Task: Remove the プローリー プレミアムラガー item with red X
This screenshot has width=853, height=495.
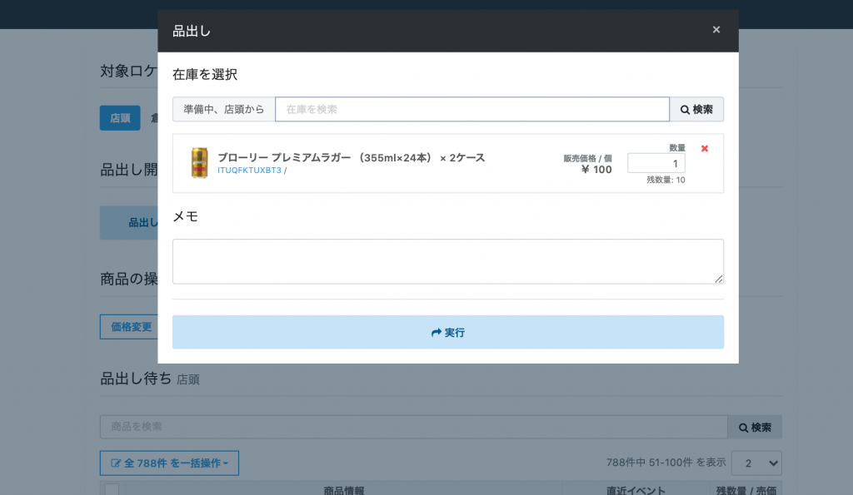Action: click(705, 148)
